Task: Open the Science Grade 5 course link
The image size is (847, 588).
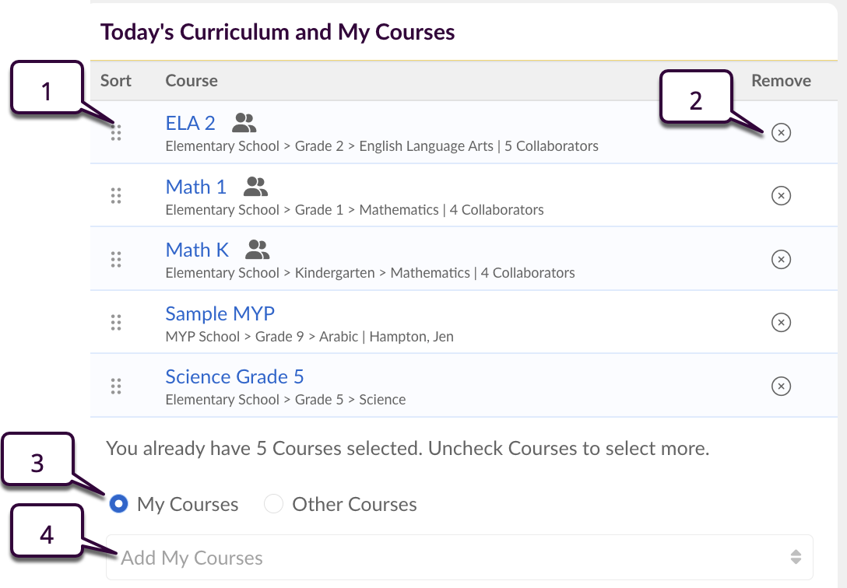Action: tap(234, 376)
